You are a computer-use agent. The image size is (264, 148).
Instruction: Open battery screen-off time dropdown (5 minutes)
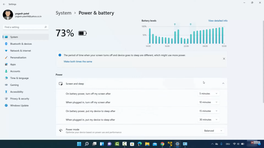[209, 94]
